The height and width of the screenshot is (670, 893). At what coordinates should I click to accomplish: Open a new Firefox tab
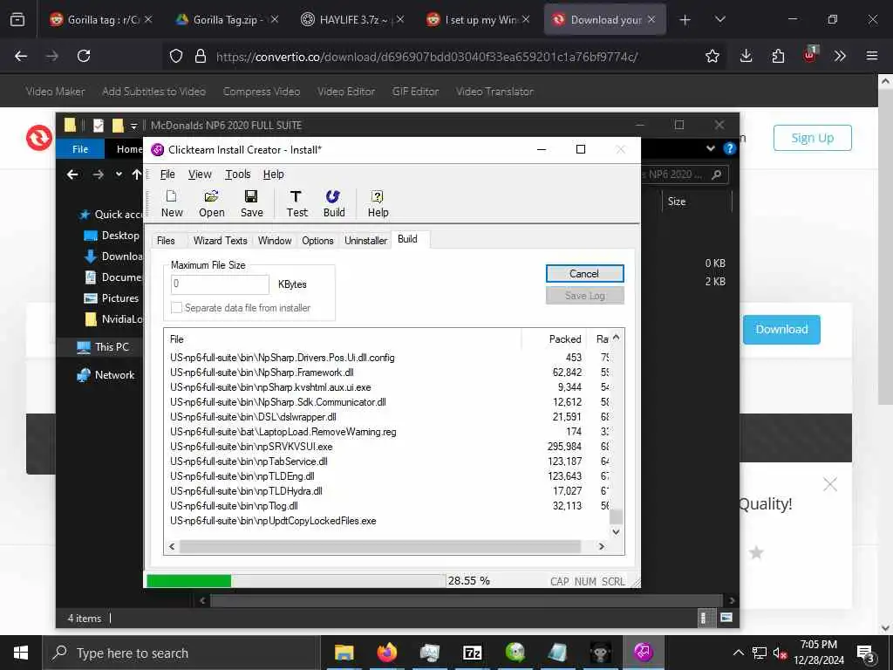[685, 20]
